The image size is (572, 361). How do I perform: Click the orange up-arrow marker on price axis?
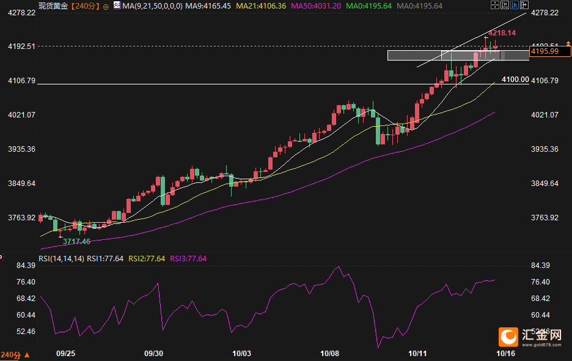tap(568, 41)
